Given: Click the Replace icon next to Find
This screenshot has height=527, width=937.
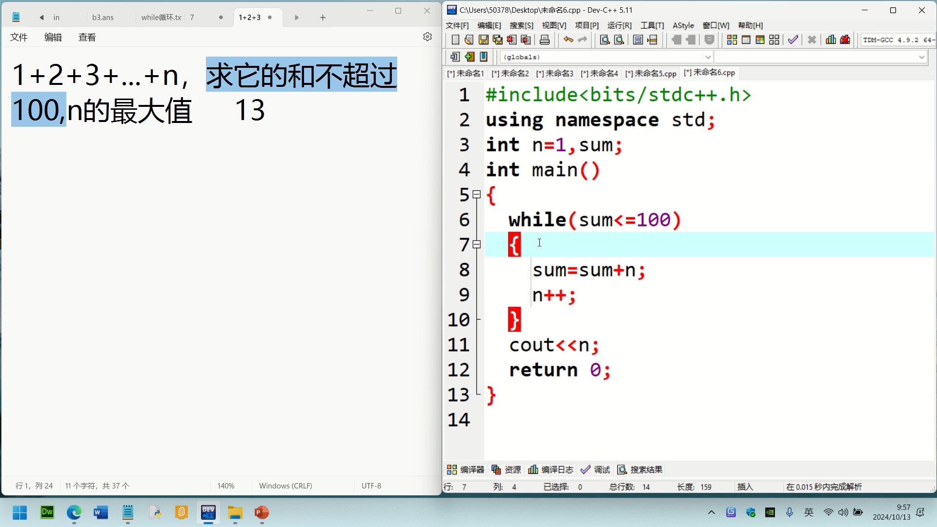Looking at the screenshot, I should pyautogui.click(x=619, y=40).
